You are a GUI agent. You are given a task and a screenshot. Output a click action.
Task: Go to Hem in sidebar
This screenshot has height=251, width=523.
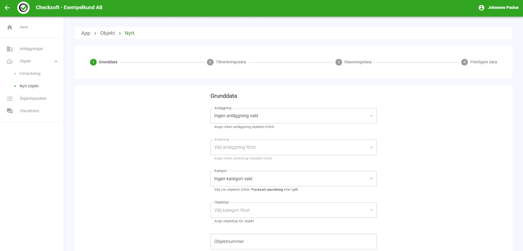pos(32,27)
